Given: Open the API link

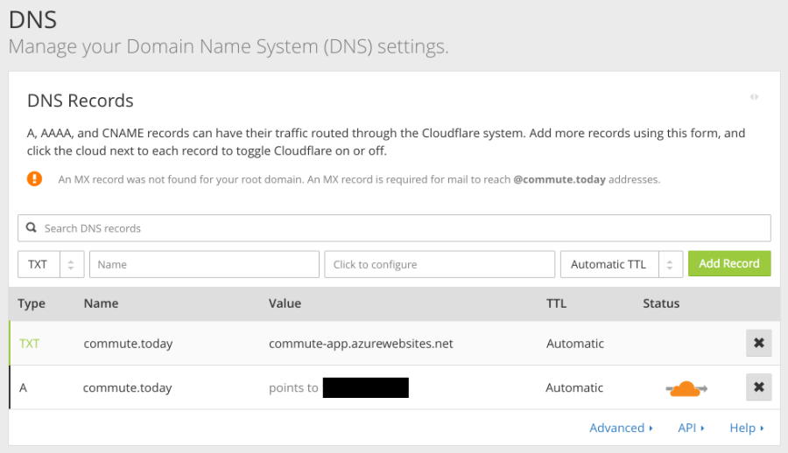Looking at the screenshot, I should pyautogui.click(x=691, y=428).
